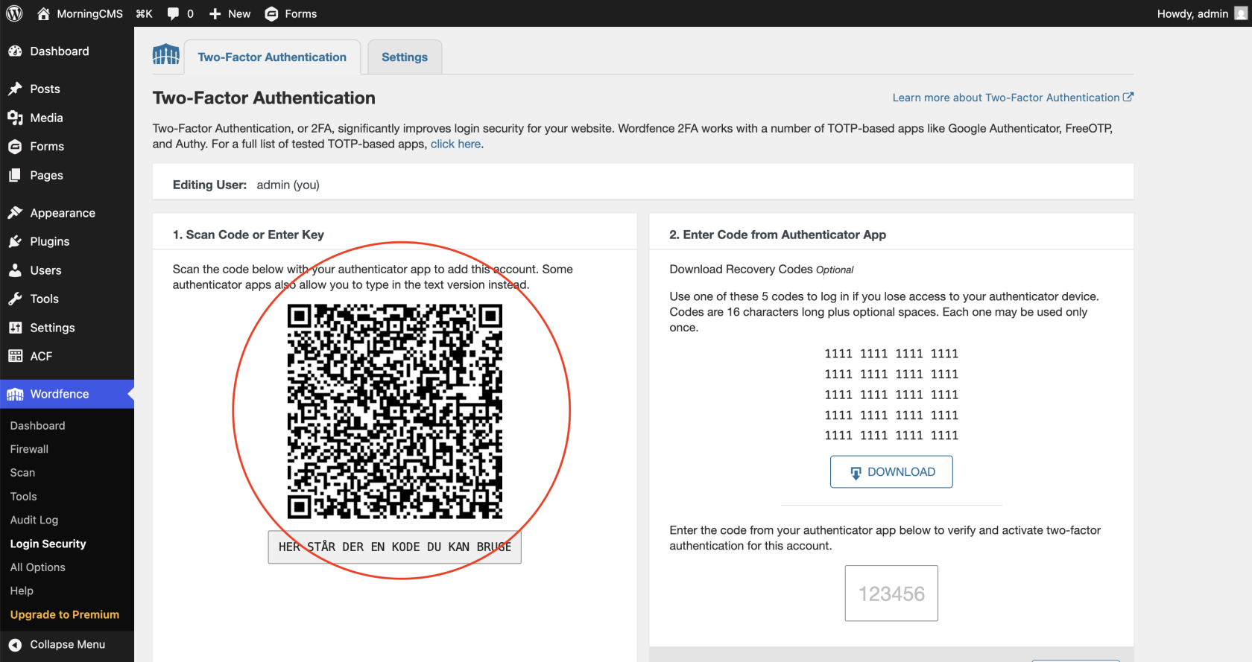Open the New content menu
Screen dimensions: 1252x662
click(230, 13)
